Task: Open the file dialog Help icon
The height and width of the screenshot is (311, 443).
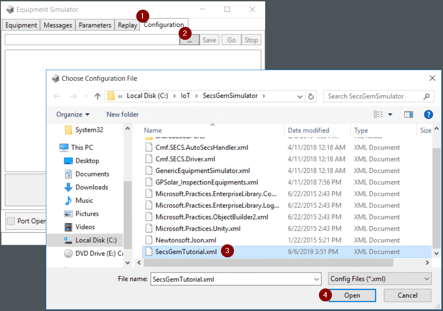Action: 428,114
